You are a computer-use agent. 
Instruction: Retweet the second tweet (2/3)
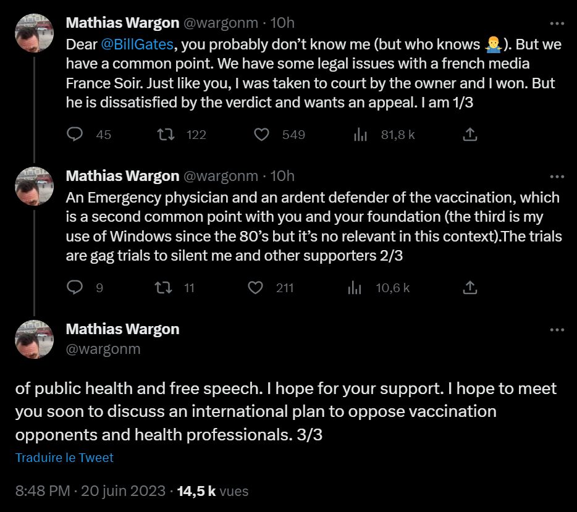(x=166, y=287)
